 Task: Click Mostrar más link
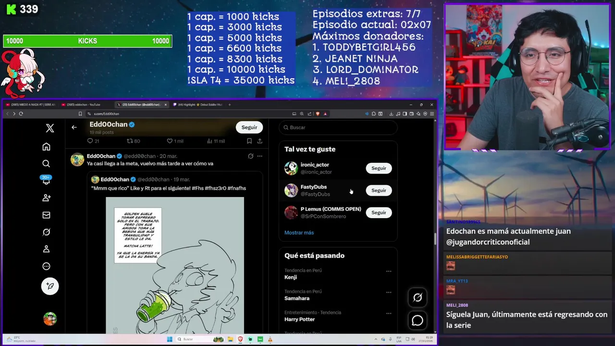coord(299,233)
